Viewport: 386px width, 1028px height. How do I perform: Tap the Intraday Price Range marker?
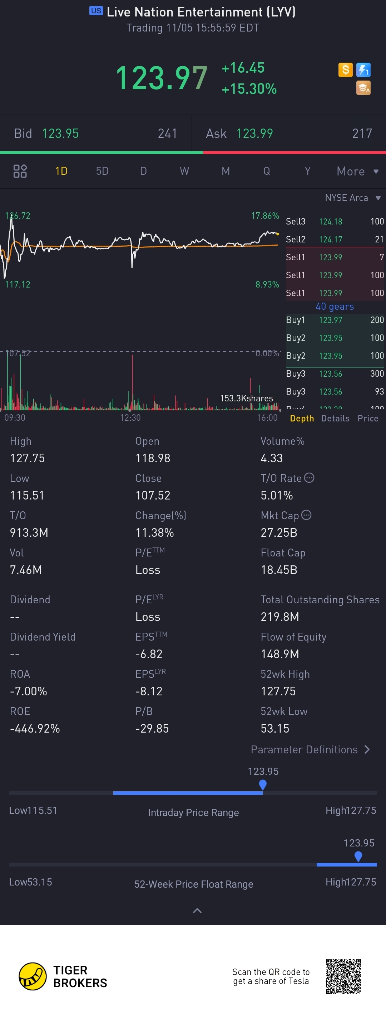(262, 785)
